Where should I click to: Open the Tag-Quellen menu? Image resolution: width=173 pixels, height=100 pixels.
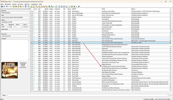pyautogui.click(x=34, y=4)
